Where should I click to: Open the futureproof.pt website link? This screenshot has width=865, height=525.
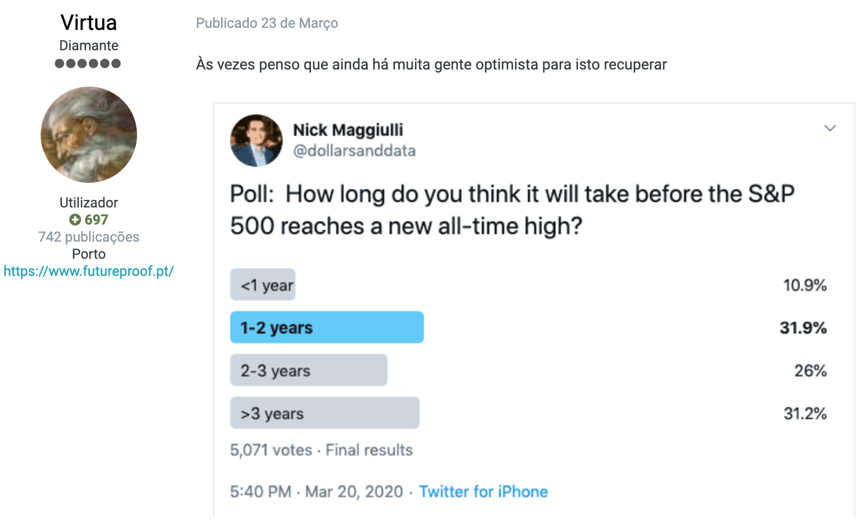89,271
